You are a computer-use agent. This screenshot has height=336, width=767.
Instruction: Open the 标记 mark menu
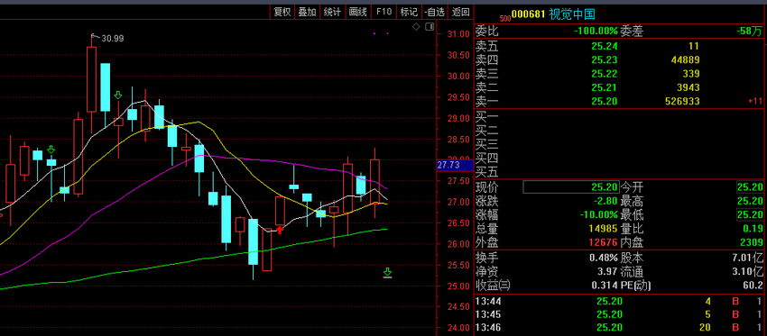click(x=409, y=13)
